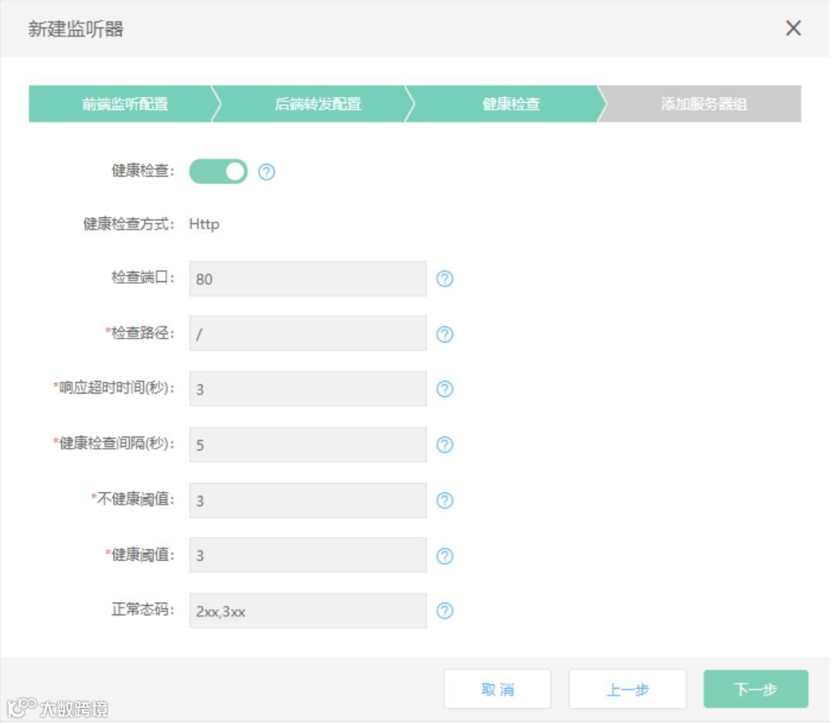
Task: Select the 健康阈值 input field
Action: point(307,555)
